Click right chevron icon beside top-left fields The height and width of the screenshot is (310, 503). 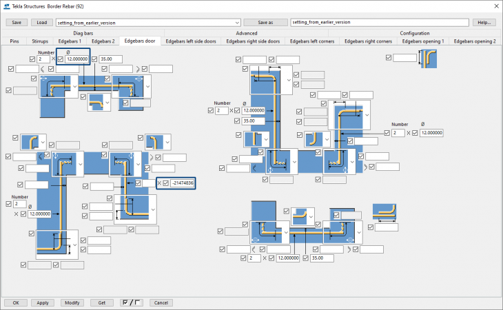[138, 69]
